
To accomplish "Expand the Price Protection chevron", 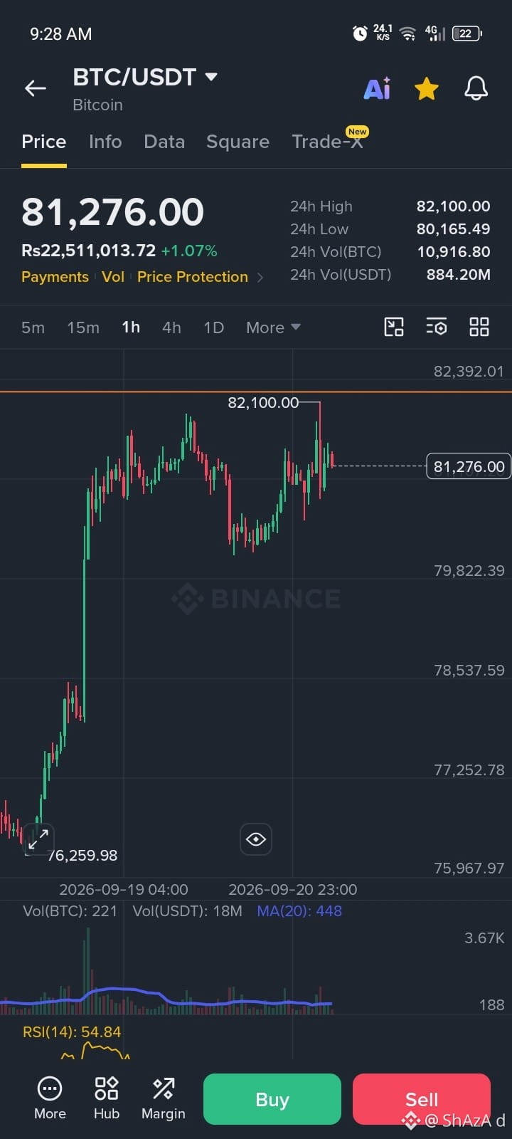I will coord(260,277).
